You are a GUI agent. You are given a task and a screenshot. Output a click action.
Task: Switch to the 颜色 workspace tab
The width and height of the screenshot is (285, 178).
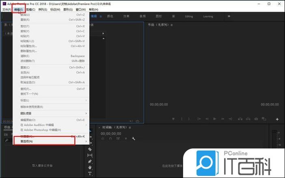110,16
